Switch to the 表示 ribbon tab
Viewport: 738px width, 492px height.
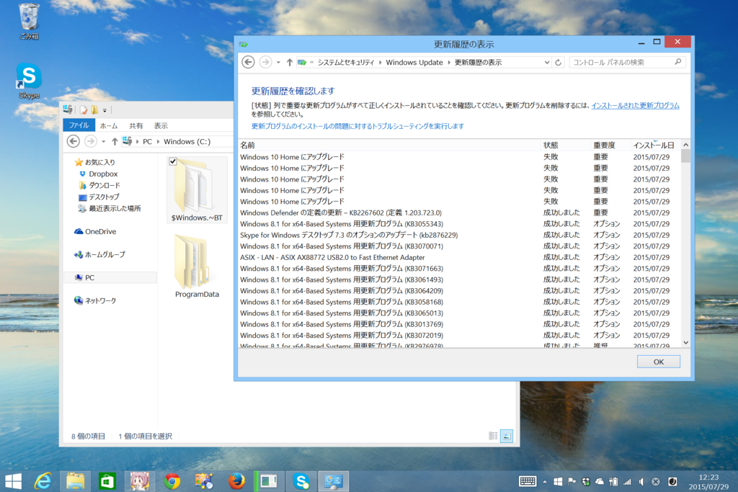[161, 125]
